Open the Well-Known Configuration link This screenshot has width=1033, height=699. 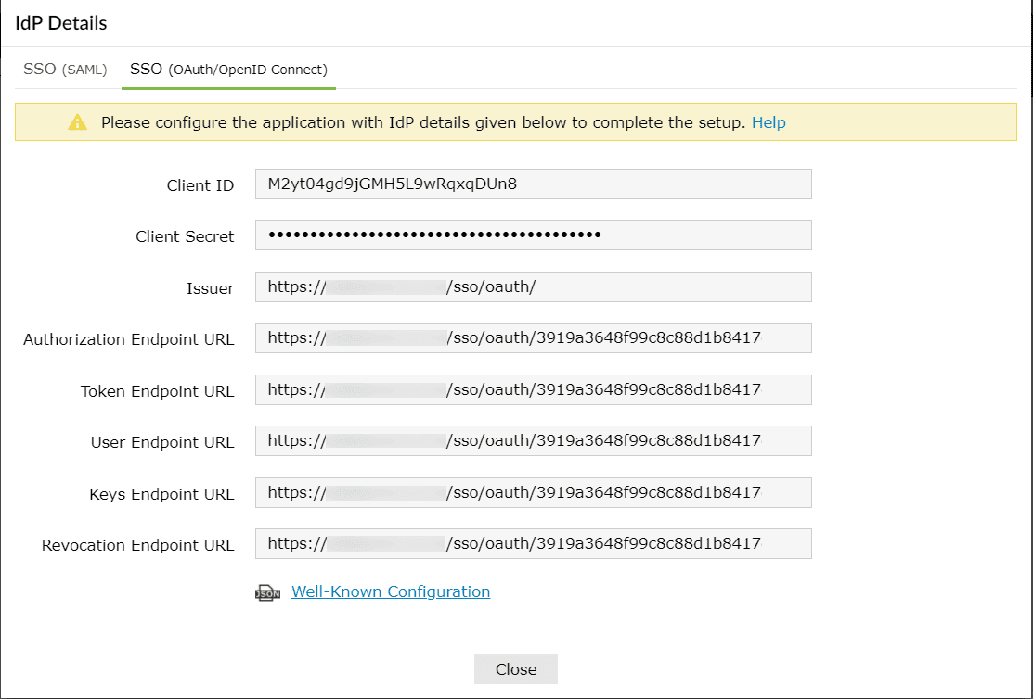click(391, 591)
